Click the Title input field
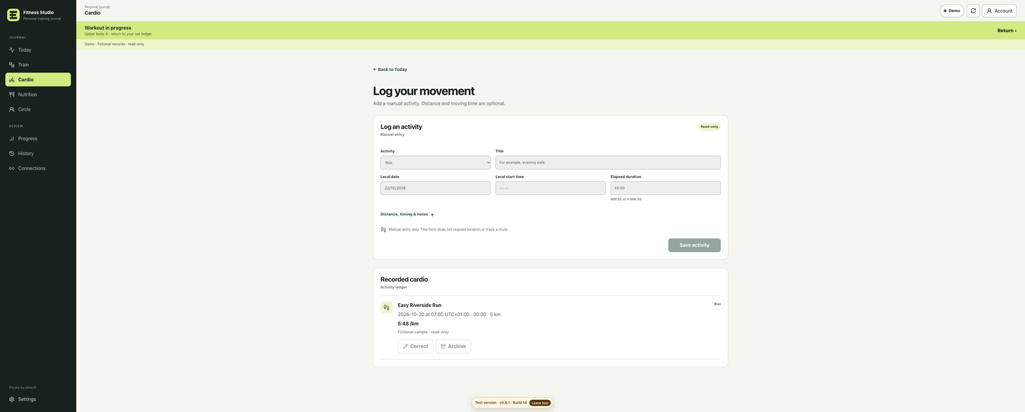 [x=608, y=162]
